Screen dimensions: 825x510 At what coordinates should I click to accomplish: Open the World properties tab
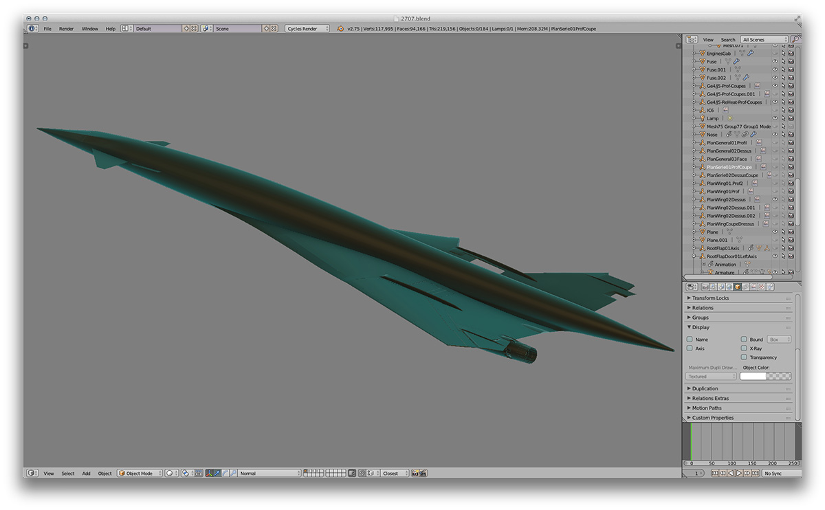pos(729,287)
